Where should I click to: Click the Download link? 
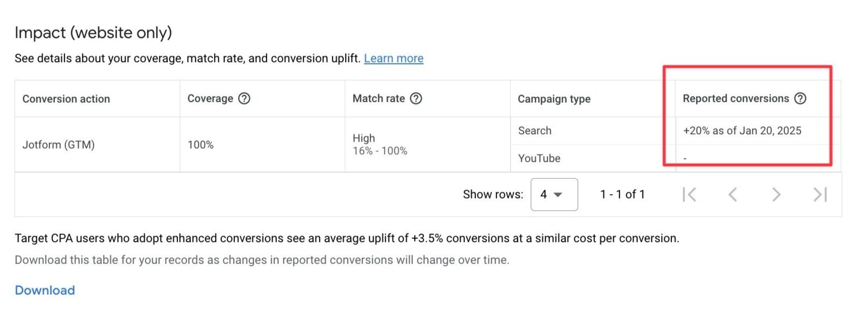45,290
